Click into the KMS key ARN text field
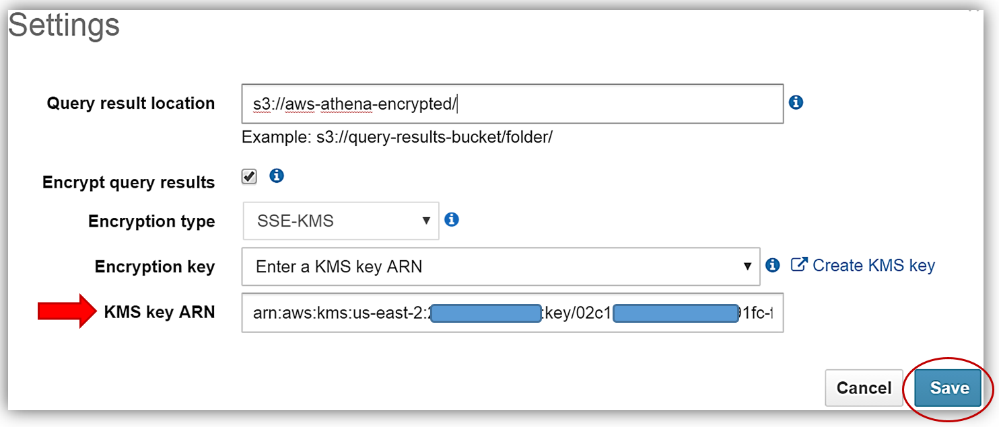999x427 pixels. [512, 313]
